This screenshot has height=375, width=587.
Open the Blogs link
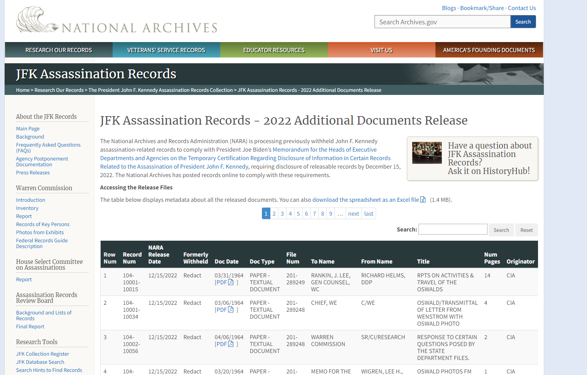449,8
